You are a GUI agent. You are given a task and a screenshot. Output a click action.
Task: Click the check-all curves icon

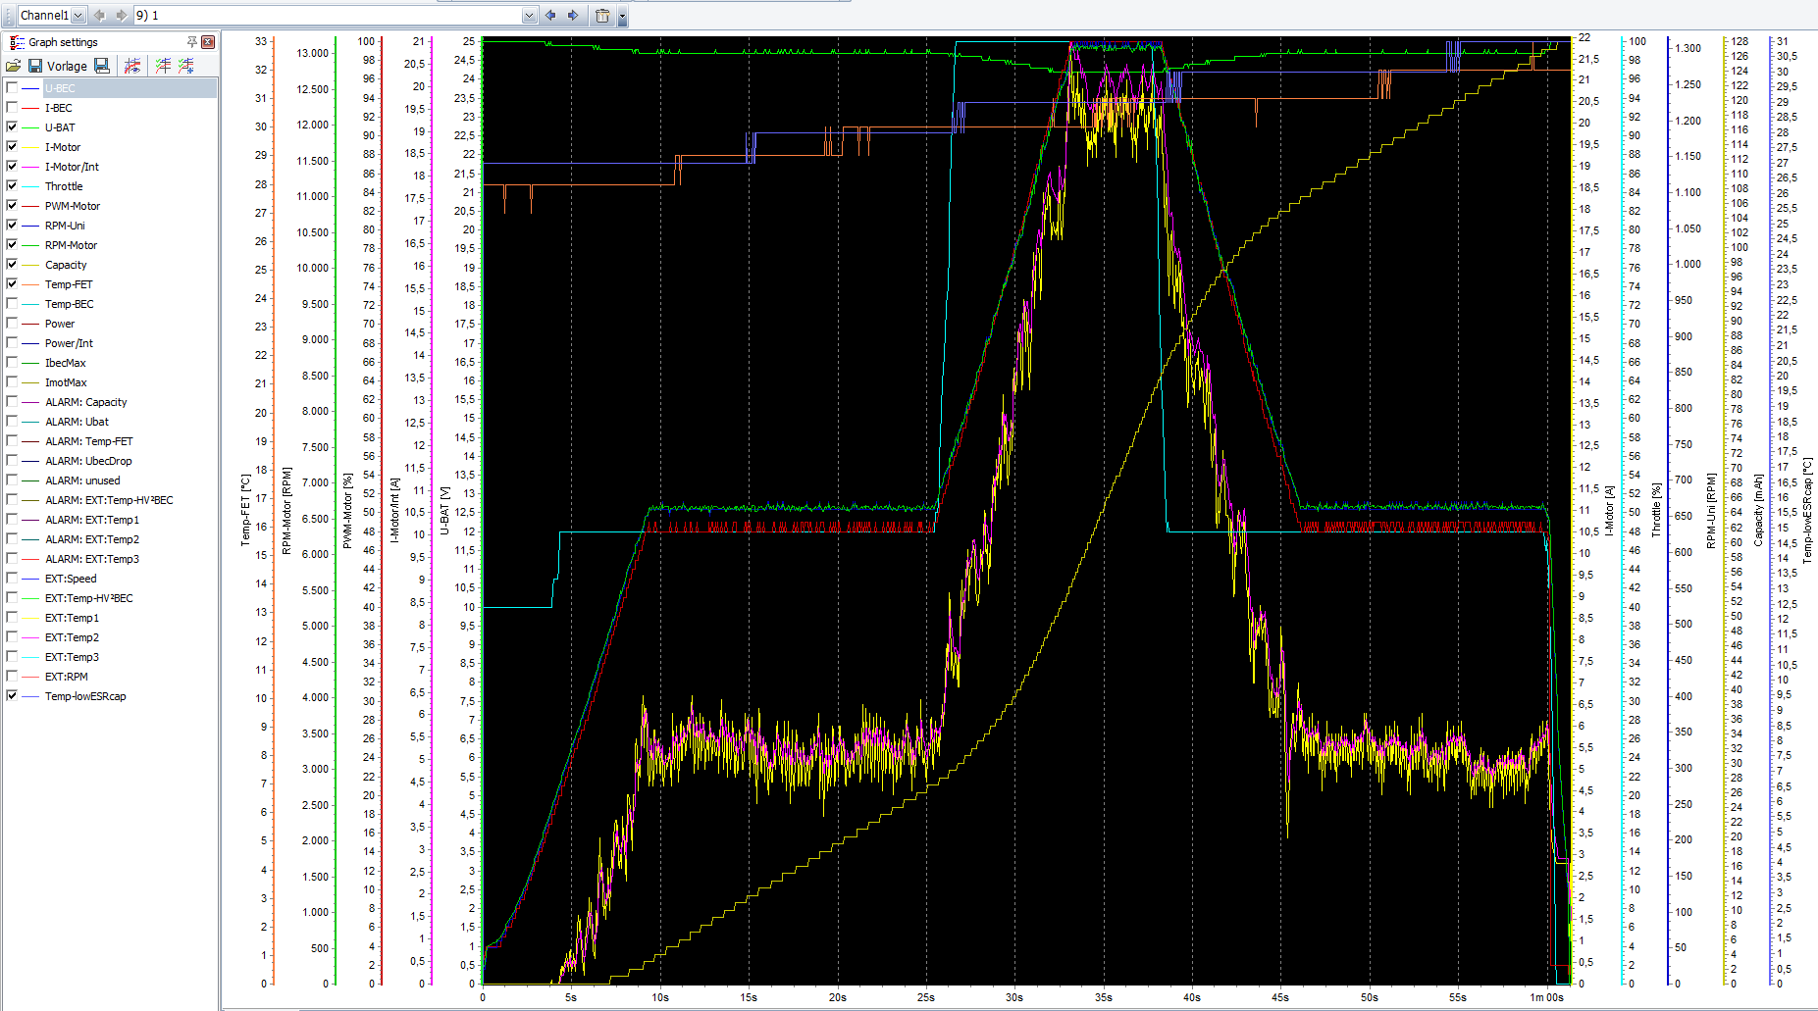point(163,66)
